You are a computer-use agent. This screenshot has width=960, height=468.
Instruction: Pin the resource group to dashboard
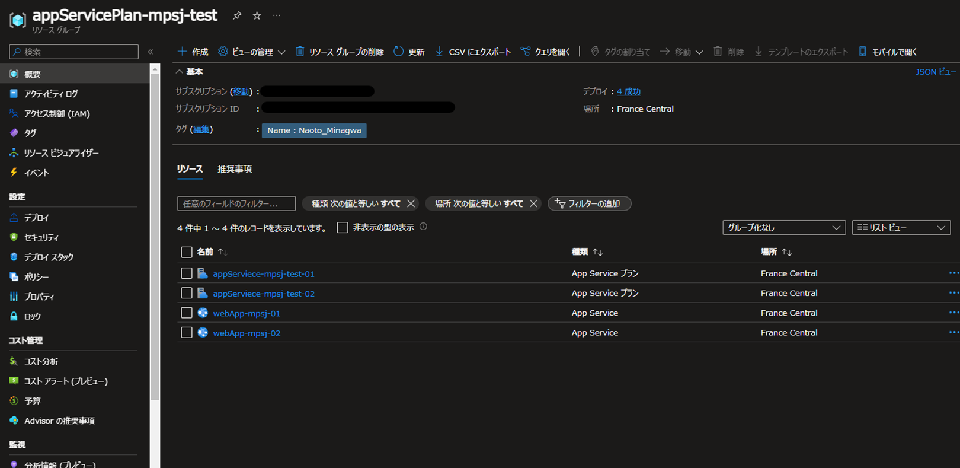coord(237,16)
